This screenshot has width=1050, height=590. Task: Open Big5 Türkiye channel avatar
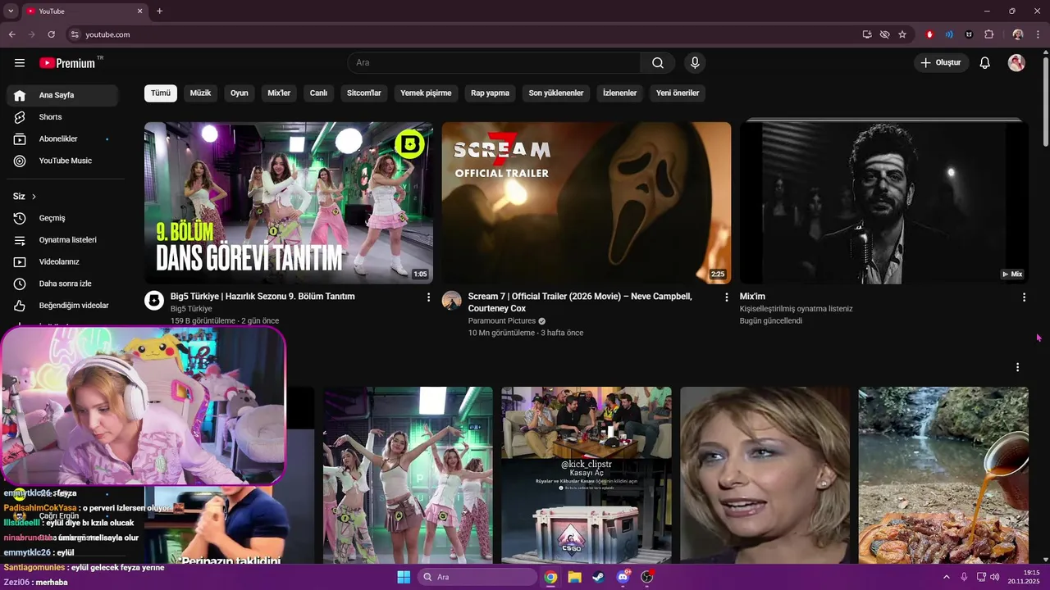coord(154,301)
